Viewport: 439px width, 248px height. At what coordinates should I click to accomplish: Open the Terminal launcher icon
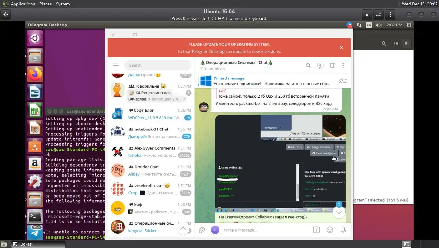tap(35, 217)
